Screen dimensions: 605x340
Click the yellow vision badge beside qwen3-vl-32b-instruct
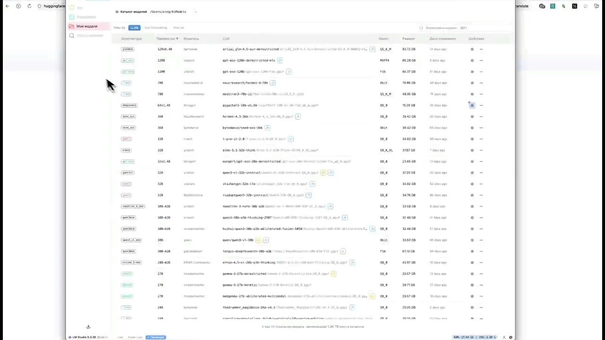(x=323, y=173)
